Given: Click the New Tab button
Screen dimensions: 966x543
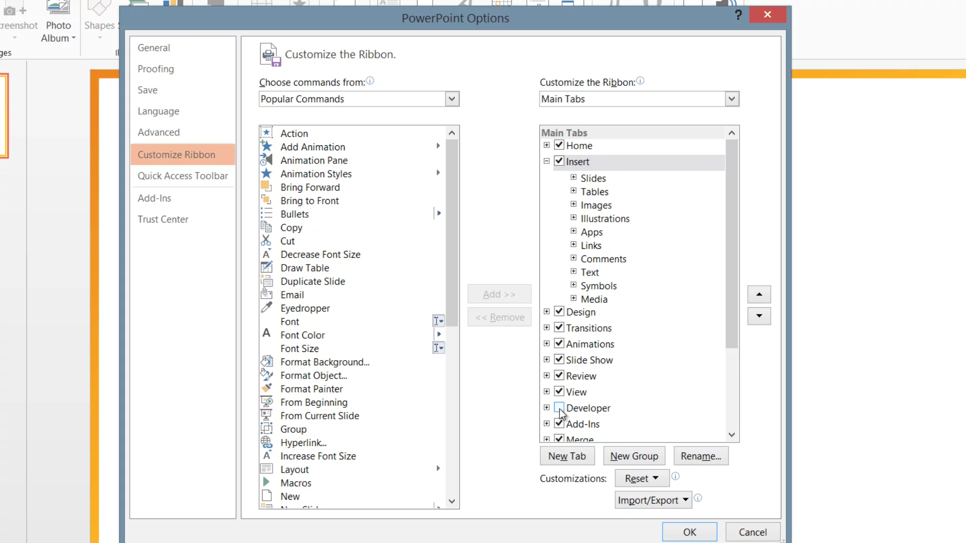Looking at the screenshot, I should [567, 456].
